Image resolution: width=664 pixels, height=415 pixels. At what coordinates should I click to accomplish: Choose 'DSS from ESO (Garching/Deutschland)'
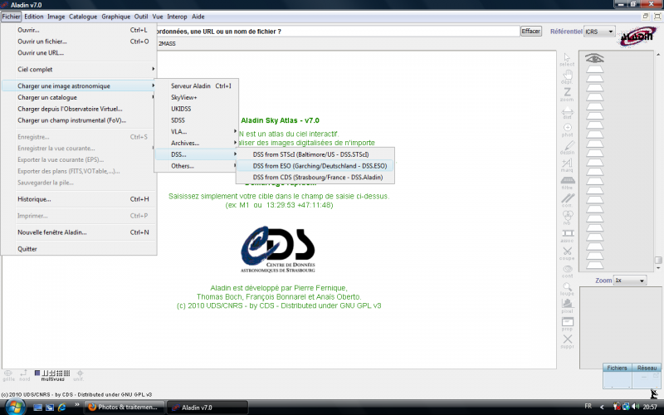point(315,166)
